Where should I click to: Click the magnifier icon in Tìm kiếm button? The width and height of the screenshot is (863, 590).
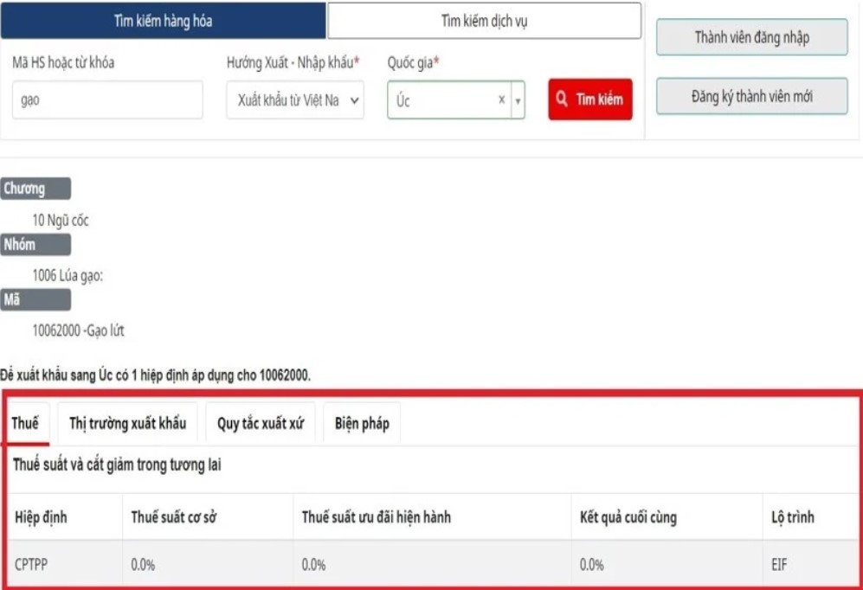[562, 99]
